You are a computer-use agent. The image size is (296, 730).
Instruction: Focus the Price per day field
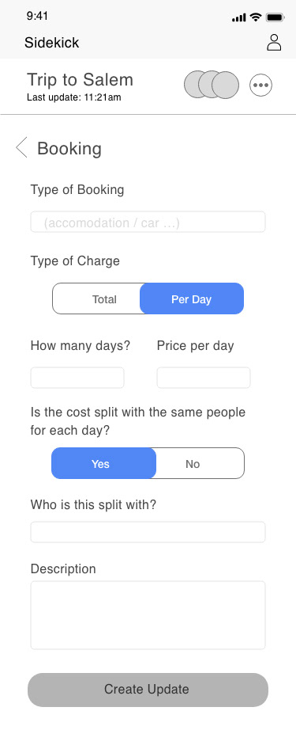coord(204,378)
